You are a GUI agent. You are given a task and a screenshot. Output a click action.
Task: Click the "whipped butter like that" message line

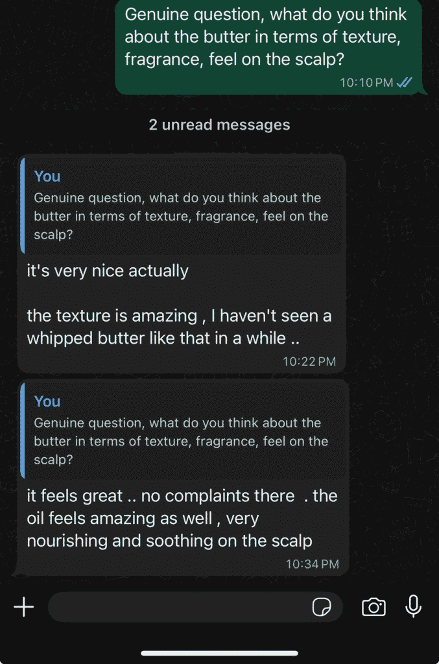[165, 338]
